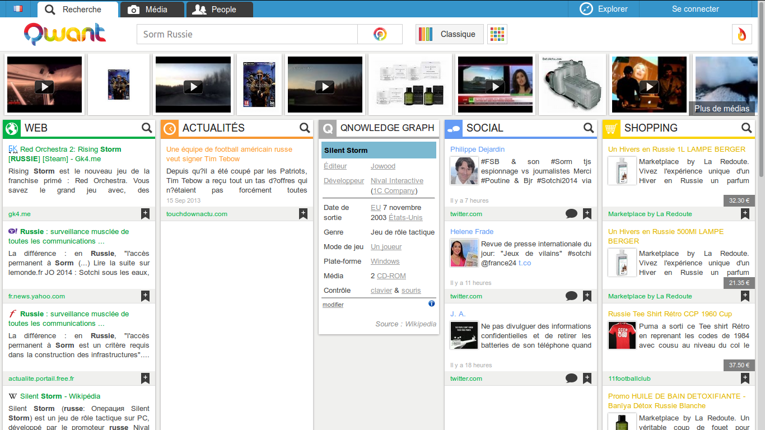Bookmark the Helene Frade tweet
The width and height of the screenshot is (765, 430).
(x=587, y=296)
